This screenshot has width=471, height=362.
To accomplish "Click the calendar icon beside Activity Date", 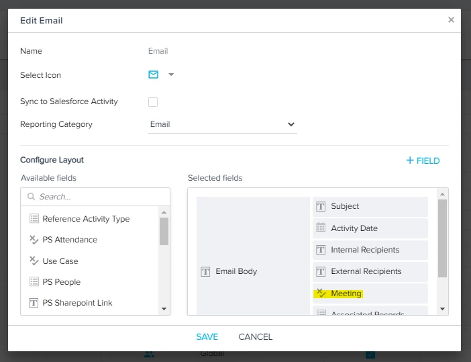I will 321,228.
